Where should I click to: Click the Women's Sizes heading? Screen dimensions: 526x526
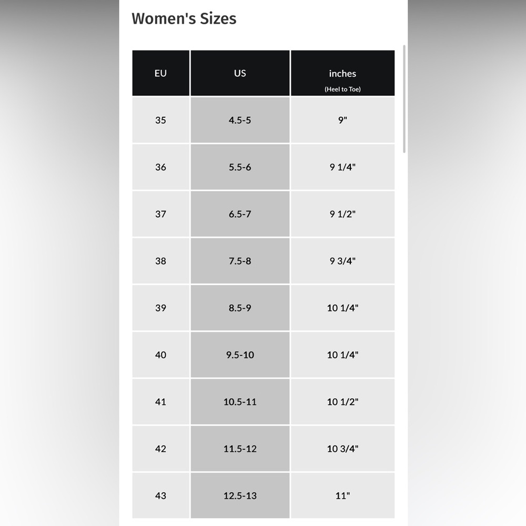click(x=184, y=18)
